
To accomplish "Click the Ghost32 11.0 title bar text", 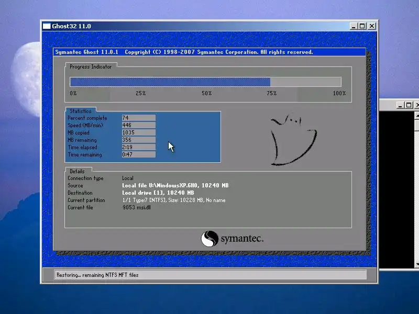I will (71, 26).
